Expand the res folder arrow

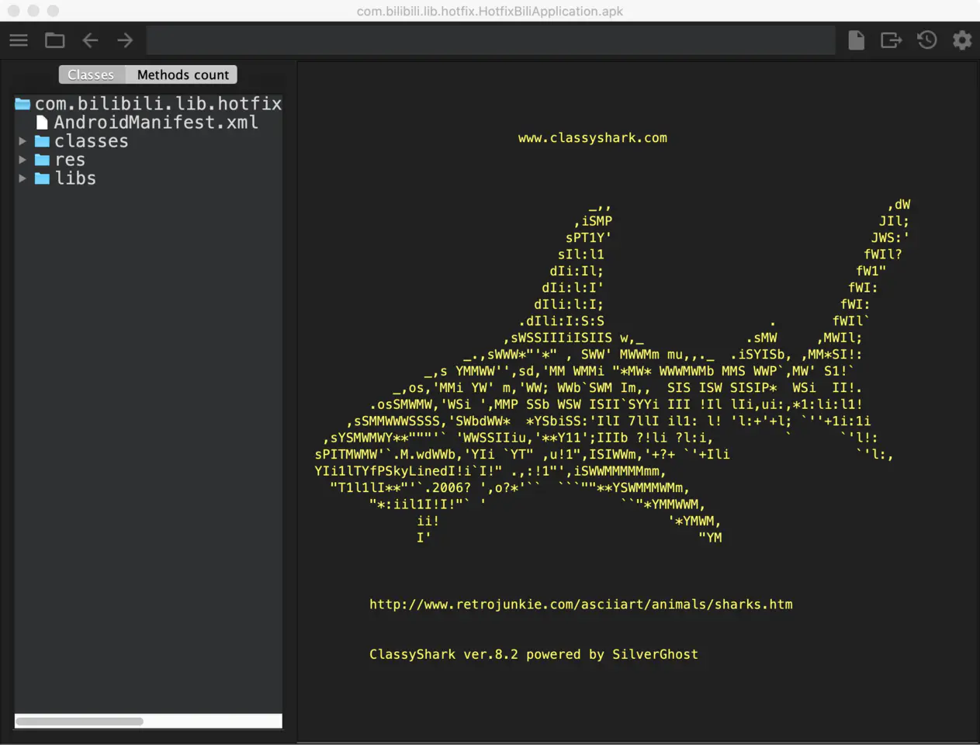click(x=23, y=160)
